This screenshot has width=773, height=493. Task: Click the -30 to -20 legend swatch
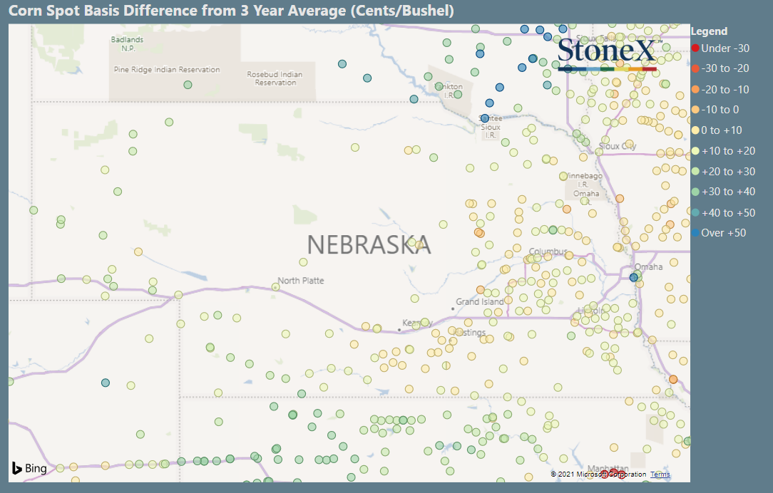point(695,68)
